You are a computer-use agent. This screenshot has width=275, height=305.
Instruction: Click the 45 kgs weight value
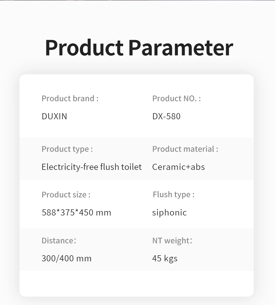coord(165,259)
